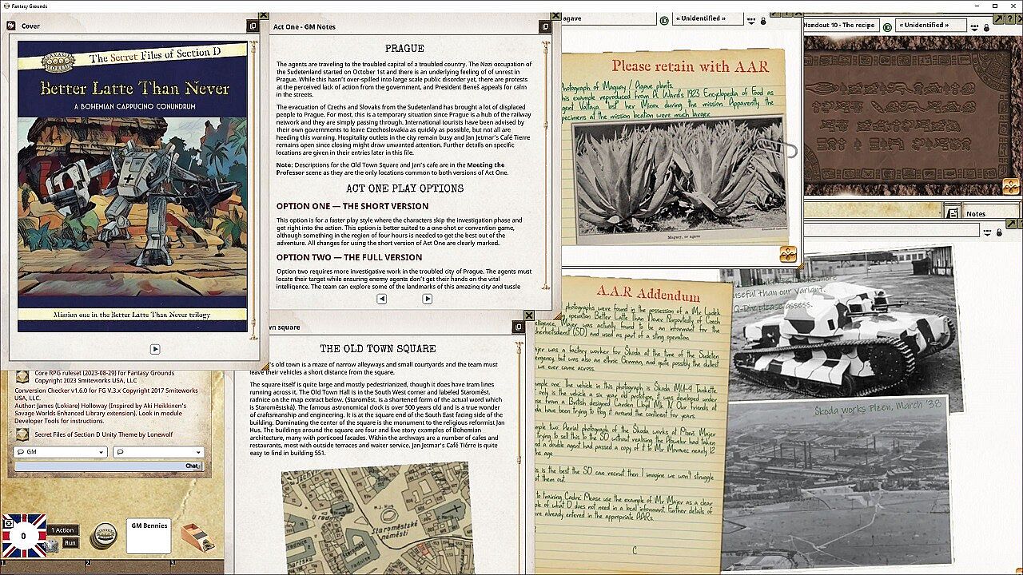Screen dimensions: 1023x575
Task: Click the image tools icon on recipe handout
Action: 1011,186
